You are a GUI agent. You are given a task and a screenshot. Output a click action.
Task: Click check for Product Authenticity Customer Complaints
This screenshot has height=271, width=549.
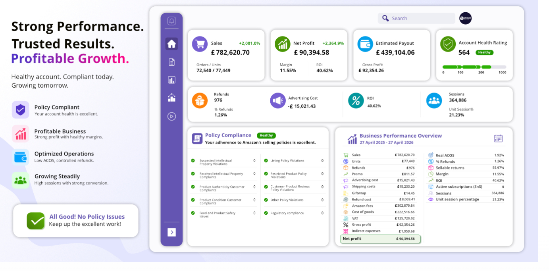pyautogui.click(x=193, y=187)
